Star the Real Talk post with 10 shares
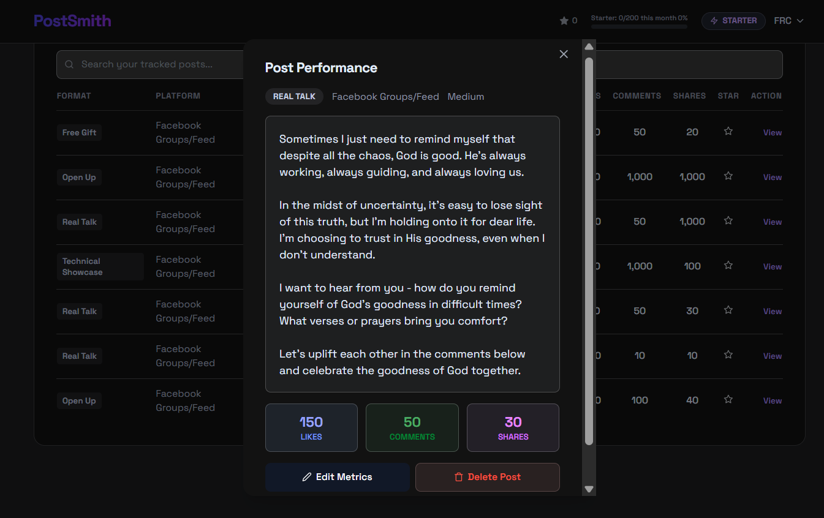The image size is (824, 518). [x=728, y=355]
